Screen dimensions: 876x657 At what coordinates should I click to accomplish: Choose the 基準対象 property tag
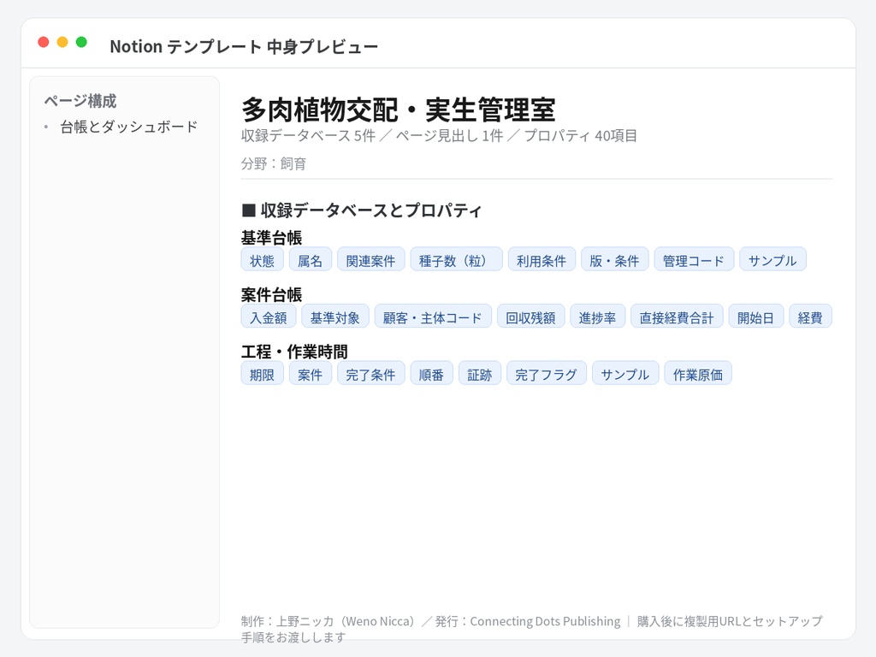(335, 317)
